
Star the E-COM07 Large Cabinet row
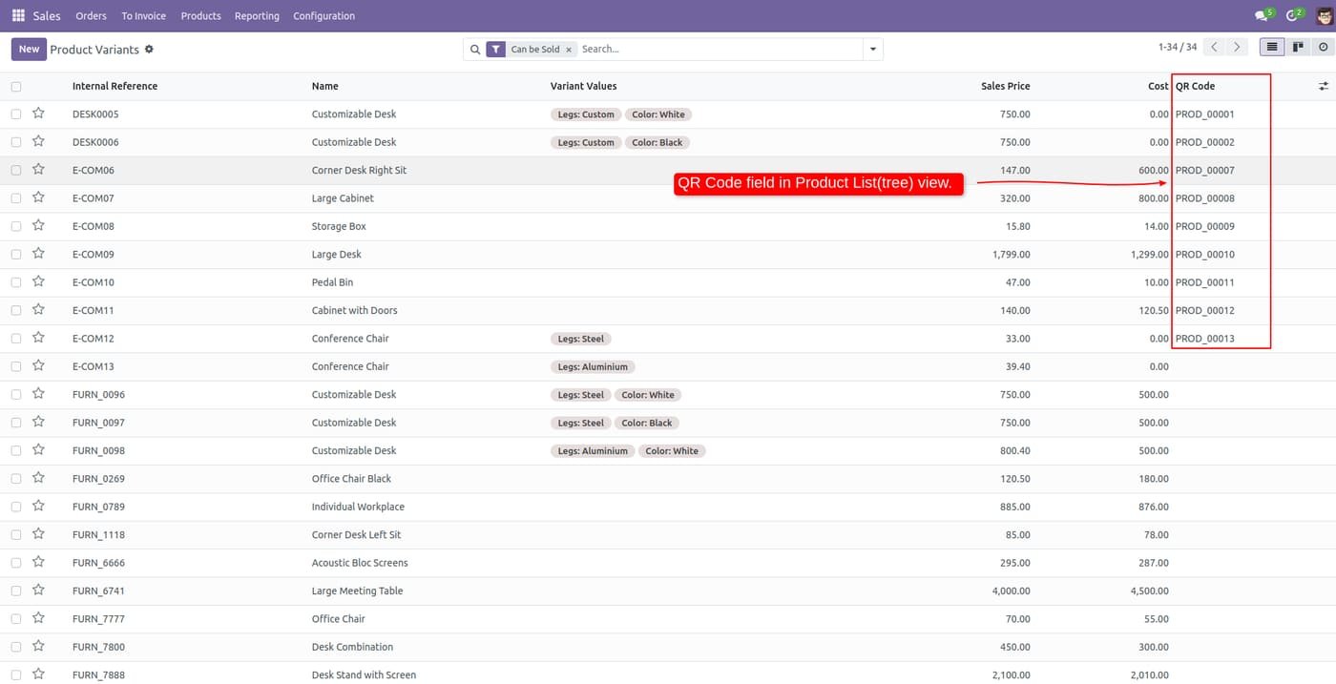38,197
